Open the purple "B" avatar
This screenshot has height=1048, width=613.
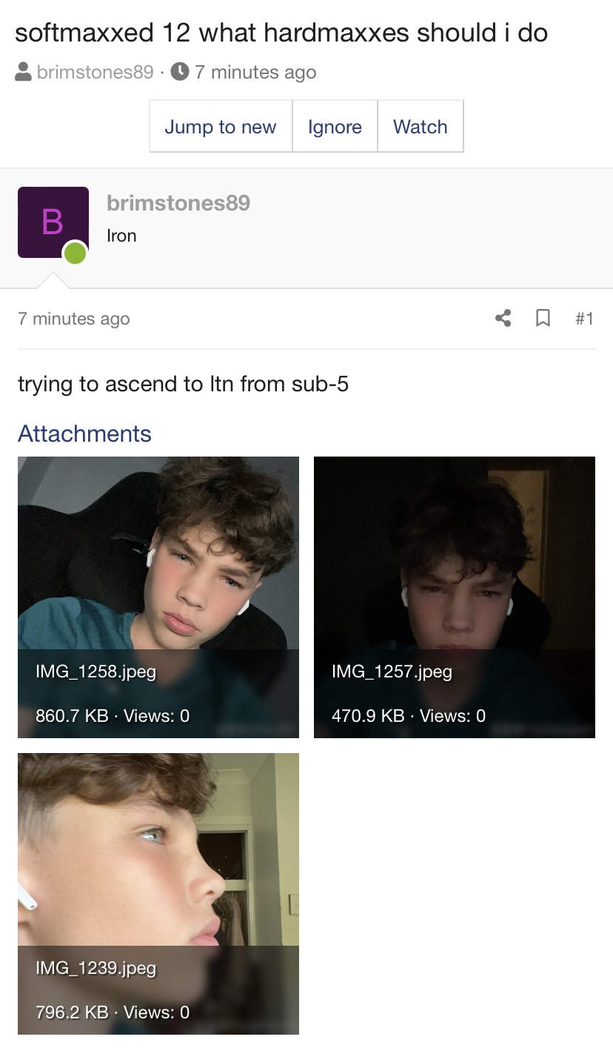coord(53,222)
